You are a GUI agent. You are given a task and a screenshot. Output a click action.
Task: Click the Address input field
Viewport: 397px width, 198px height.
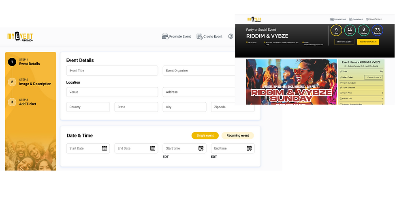point(199,92)
